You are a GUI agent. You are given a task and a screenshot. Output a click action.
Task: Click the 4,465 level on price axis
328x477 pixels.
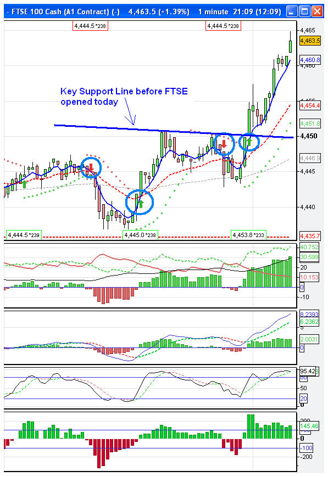click(308, 30)
